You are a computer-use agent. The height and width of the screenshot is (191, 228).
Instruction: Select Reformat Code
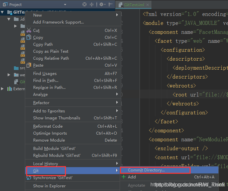point(73,126)
